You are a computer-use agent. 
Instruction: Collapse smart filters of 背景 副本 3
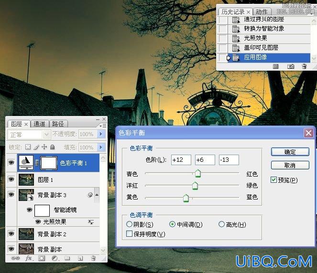point(97,195)
